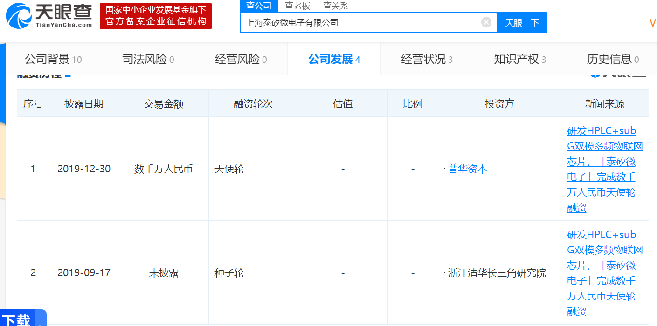Open the news source link for 种子轮 row
The width and height of the screenshot is (657, 326).
pos(605,273)
